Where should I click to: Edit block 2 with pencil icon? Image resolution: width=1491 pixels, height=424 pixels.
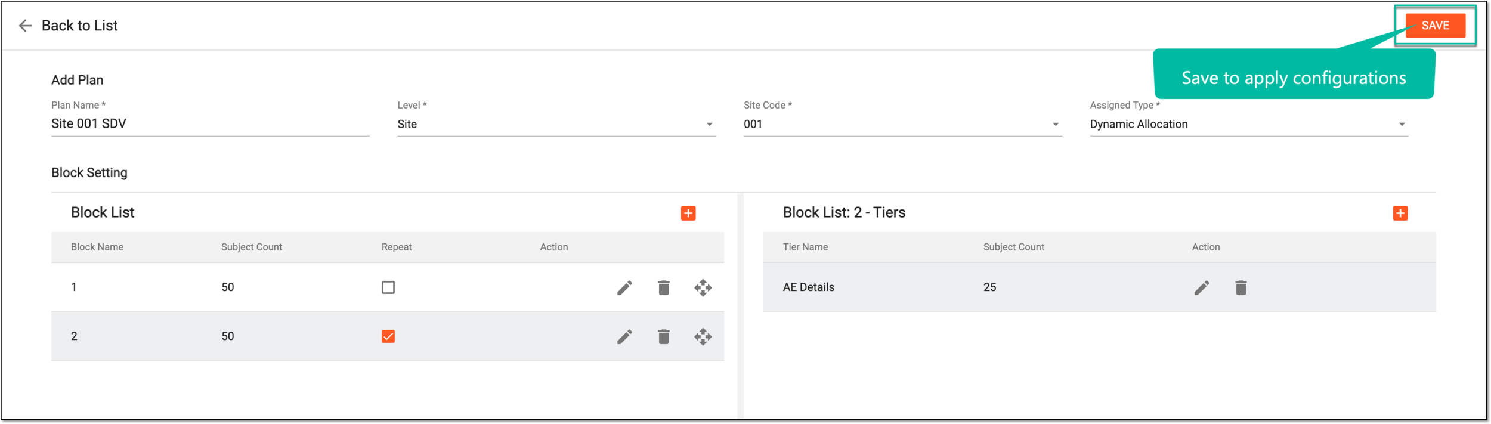click(624, 337)
